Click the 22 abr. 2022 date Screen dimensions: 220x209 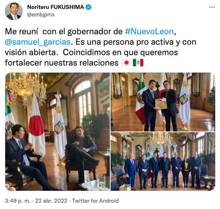pos(51,201)
